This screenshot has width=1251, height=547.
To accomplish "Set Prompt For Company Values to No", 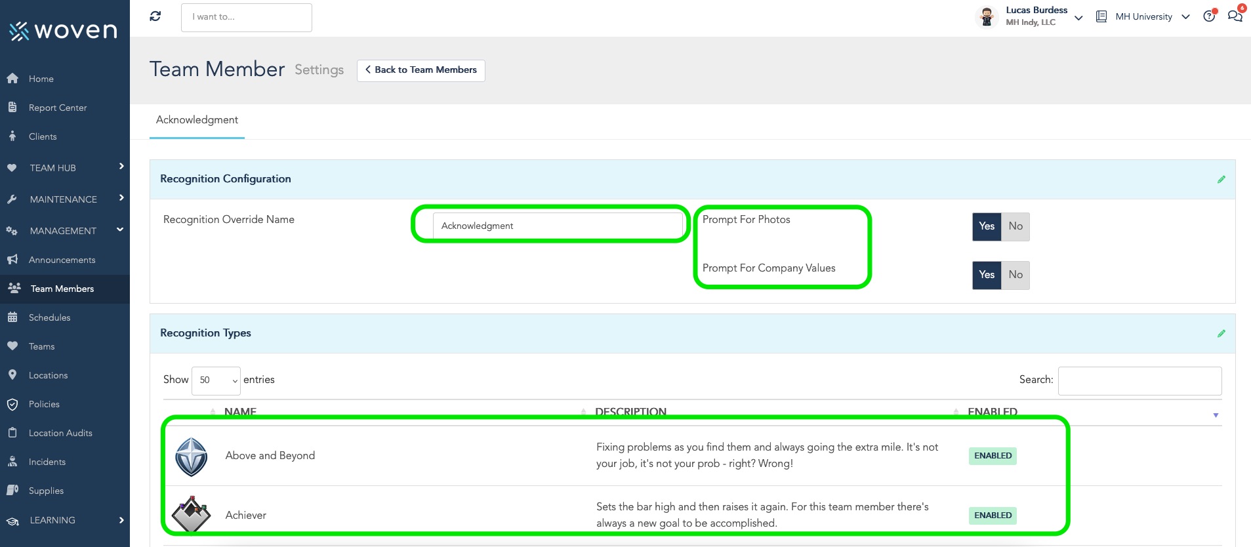I will click(x=1015, y=275).
